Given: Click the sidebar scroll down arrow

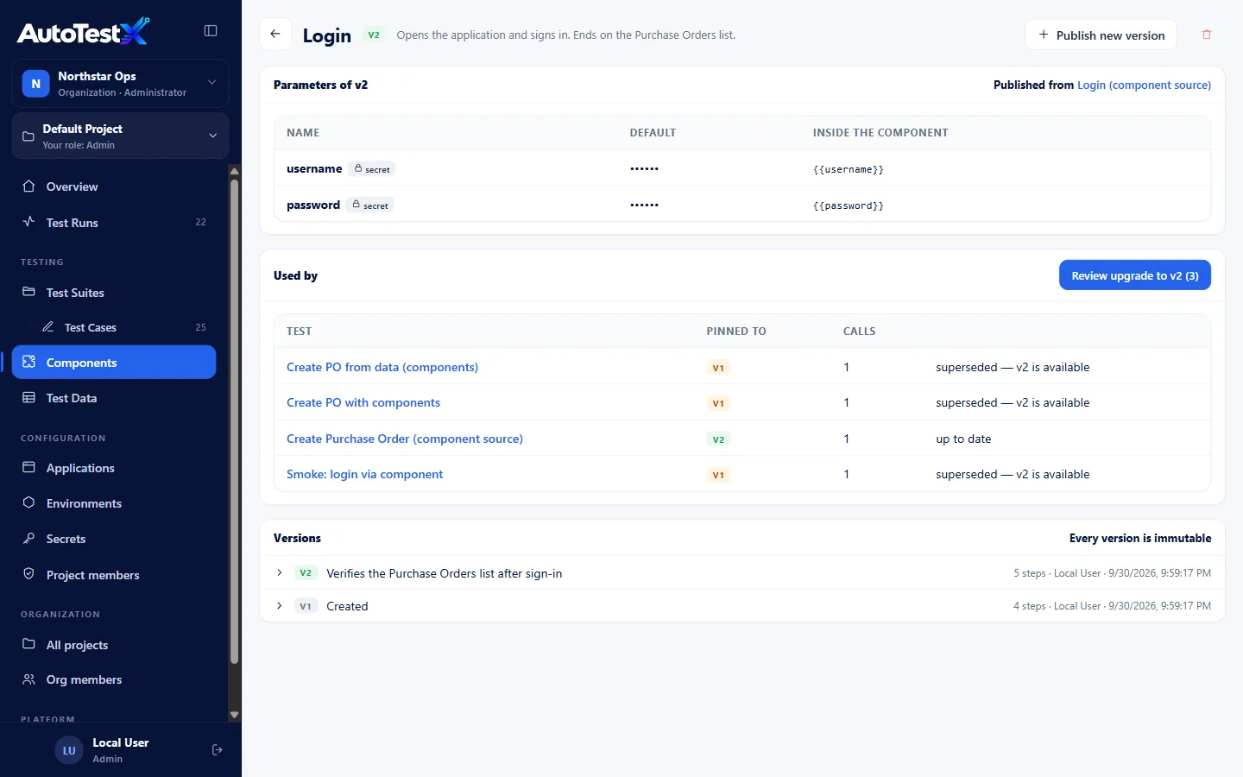Looking at the screenshot, I should click(x=234, y=715).
